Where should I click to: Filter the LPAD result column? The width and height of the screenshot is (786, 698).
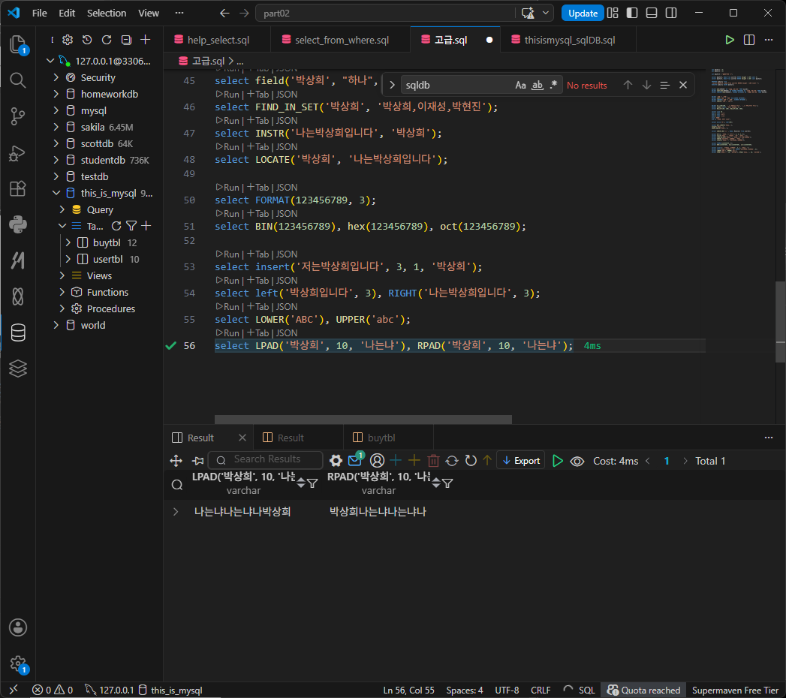[x=312, y=483]
